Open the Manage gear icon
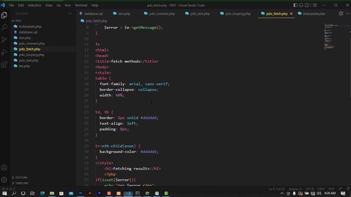The image size is (351, 197). 4,179
